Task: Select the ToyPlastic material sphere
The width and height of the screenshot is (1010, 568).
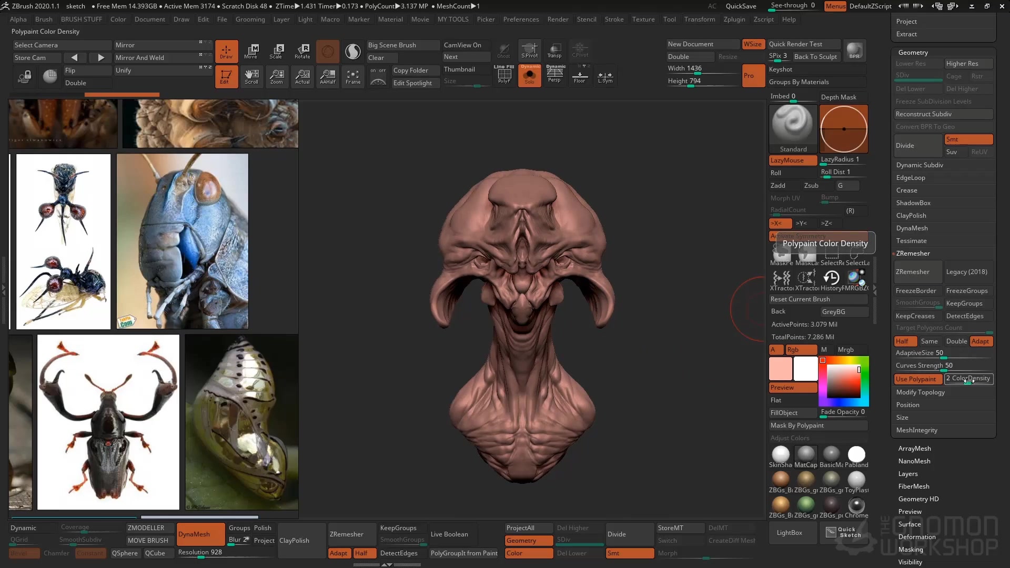Action: click(x=856, y=482)
